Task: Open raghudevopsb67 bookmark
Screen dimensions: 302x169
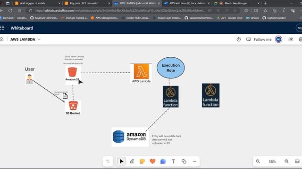Action: pos(274,18)
